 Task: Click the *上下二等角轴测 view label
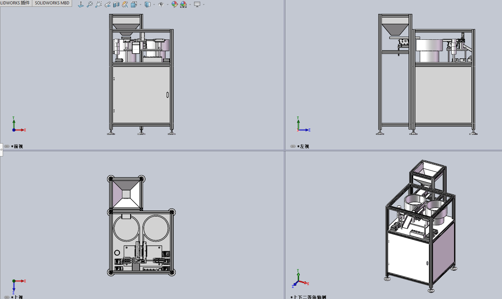pyautogui.click(x=308, y=297)
